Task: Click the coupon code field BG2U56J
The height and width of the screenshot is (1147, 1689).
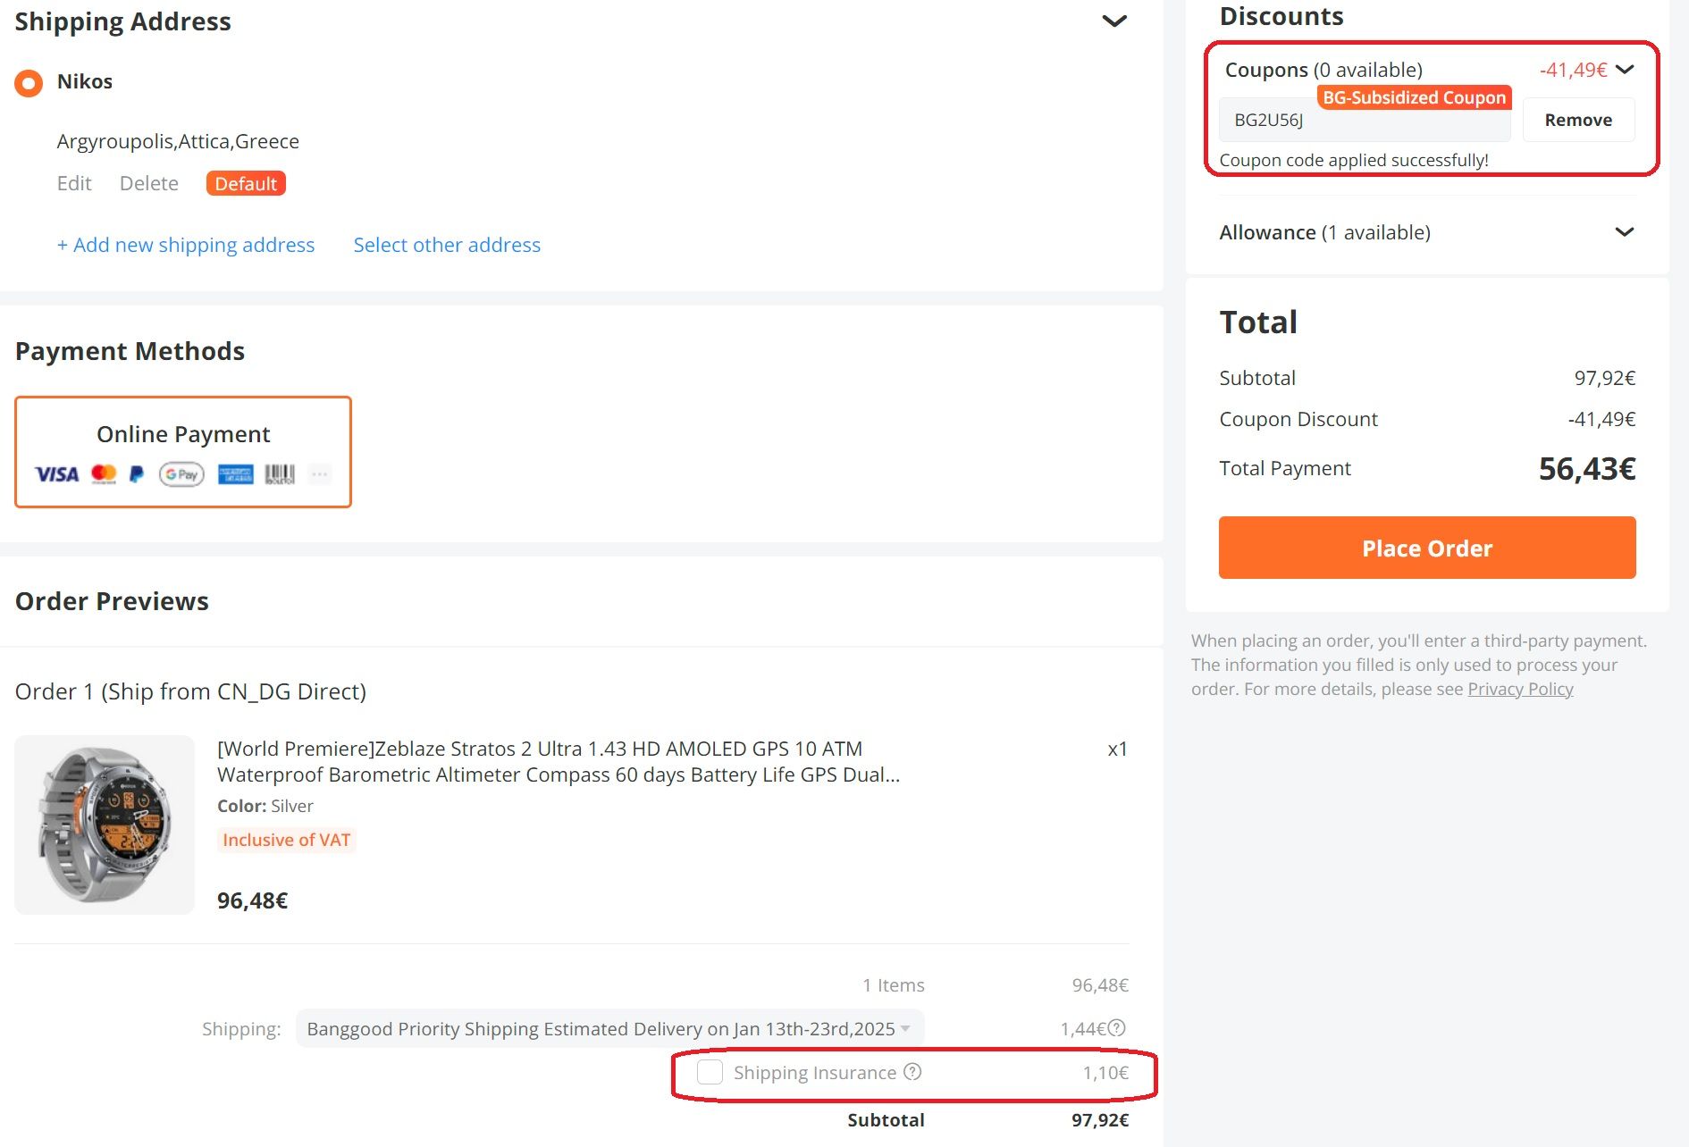Action: (x=1365, y=120)
